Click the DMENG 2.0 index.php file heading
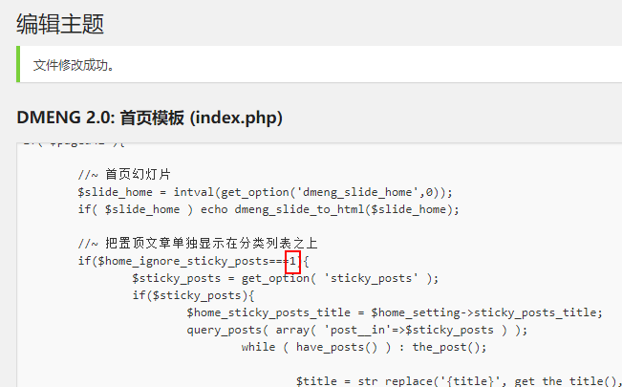This screenshot has height=387, width=622. tap(150, 118)
